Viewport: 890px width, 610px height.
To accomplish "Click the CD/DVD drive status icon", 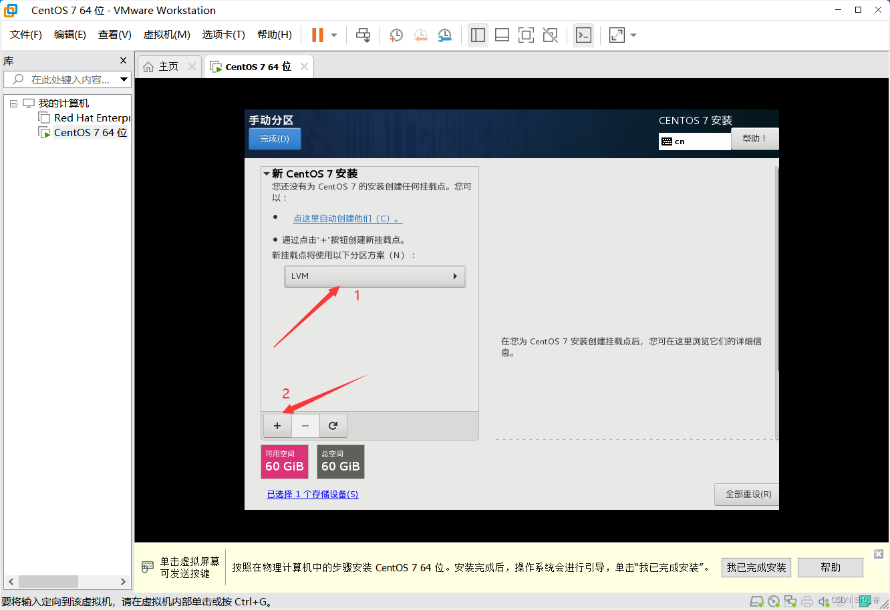I will [x=774, y=602].
